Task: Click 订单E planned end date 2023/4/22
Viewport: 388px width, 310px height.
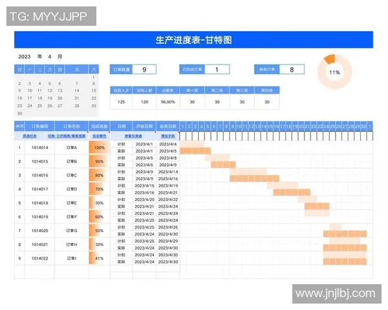Action: click(167, 200)
